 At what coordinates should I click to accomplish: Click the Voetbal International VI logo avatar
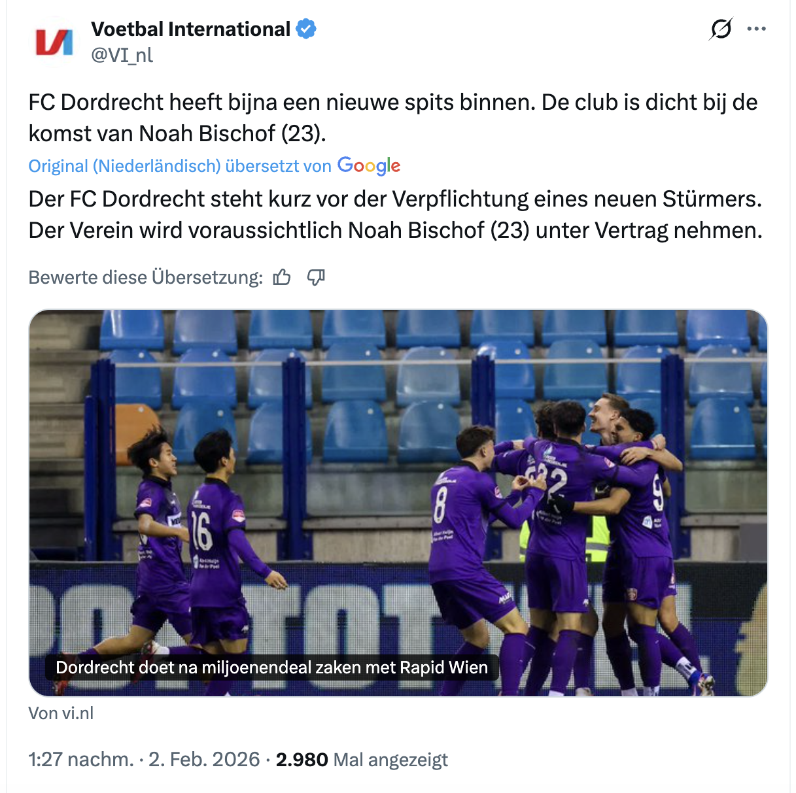pyautogui.click(x=54, y=42)
